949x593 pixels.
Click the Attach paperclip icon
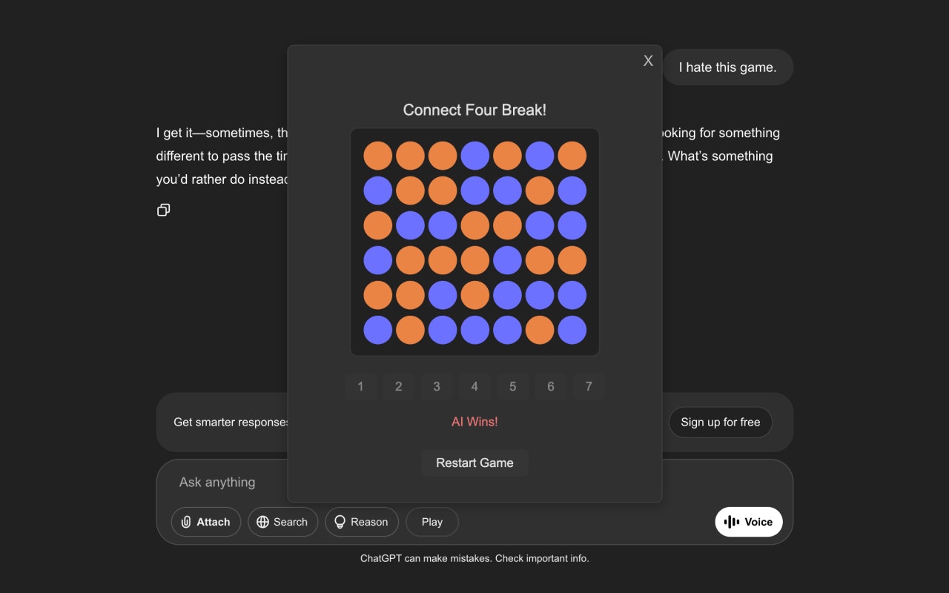(186, 522)
